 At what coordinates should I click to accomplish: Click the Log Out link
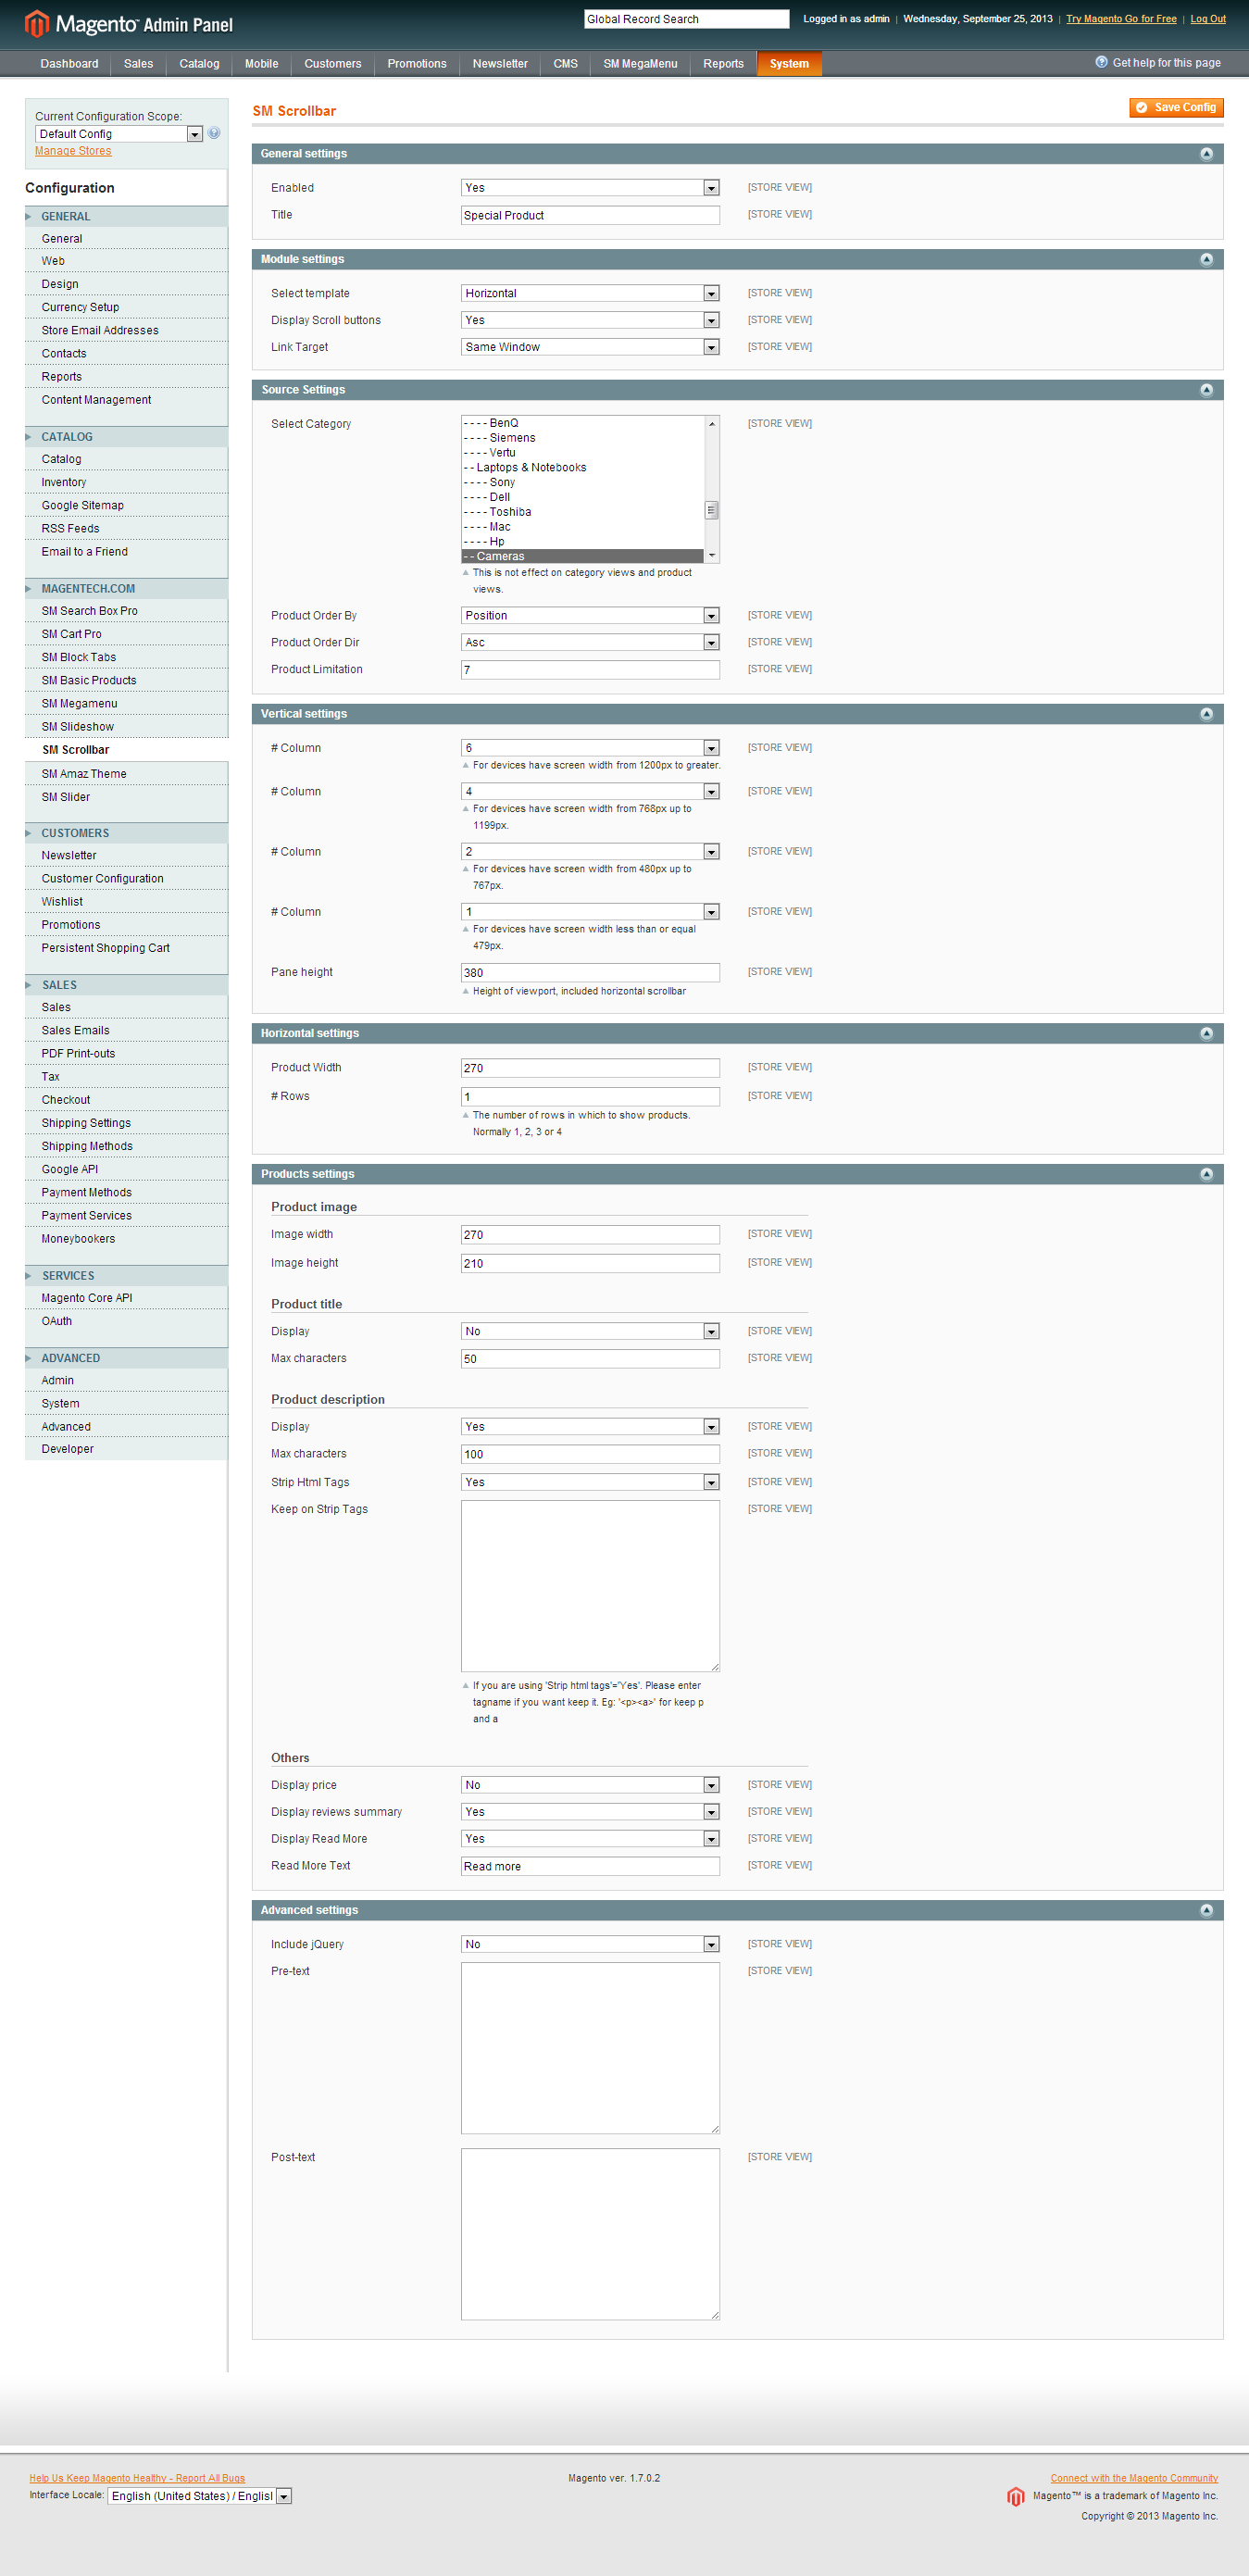tap(1207, 19)
